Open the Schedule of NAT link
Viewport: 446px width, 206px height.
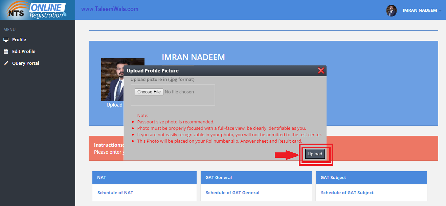coord(115,193)
